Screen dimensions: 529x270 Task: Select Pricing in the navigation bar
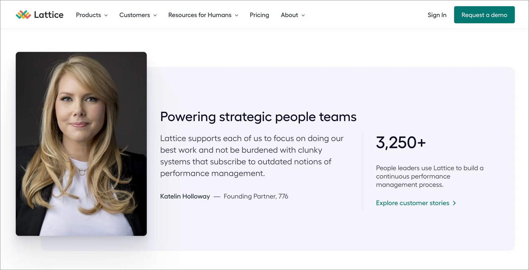(259, 15)
